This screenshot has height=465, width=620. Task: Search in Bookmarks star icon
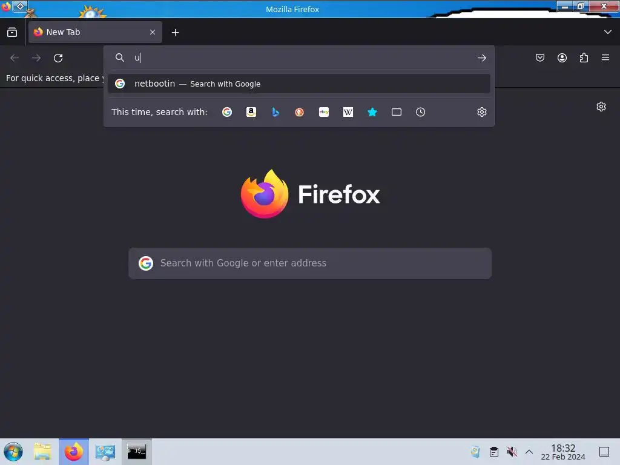372,112
